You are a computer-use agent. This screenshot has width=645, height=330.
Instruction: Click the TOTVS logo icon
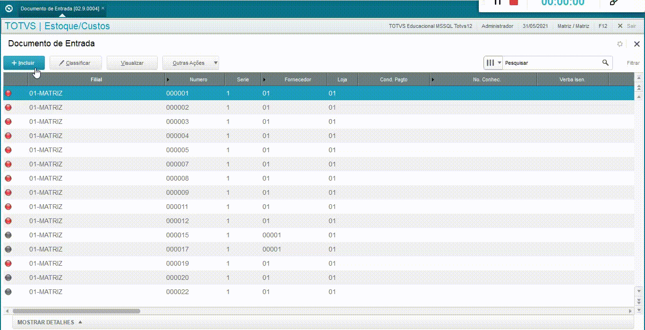8,9
